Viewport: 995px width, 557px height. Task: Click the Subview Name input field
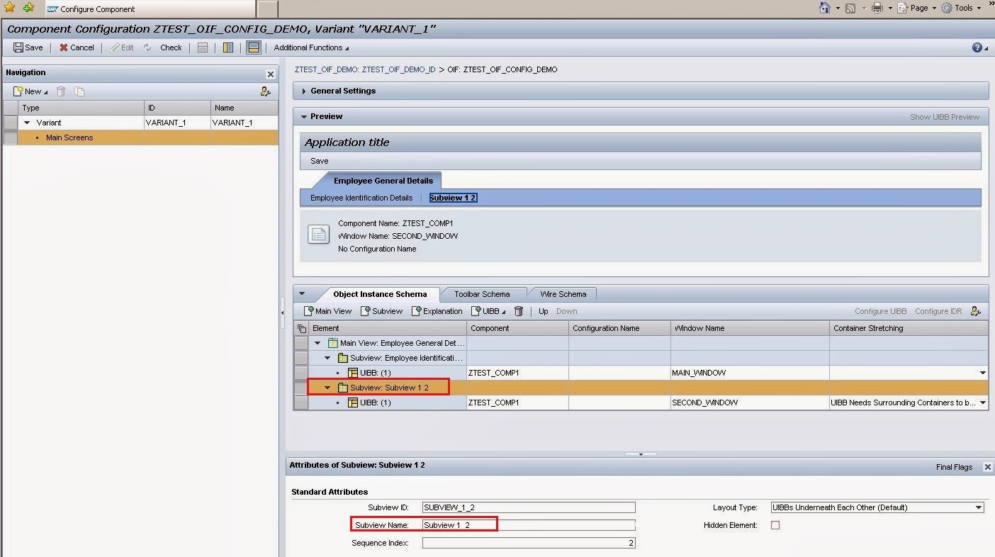pyautogui.click(x=528, y=525)
